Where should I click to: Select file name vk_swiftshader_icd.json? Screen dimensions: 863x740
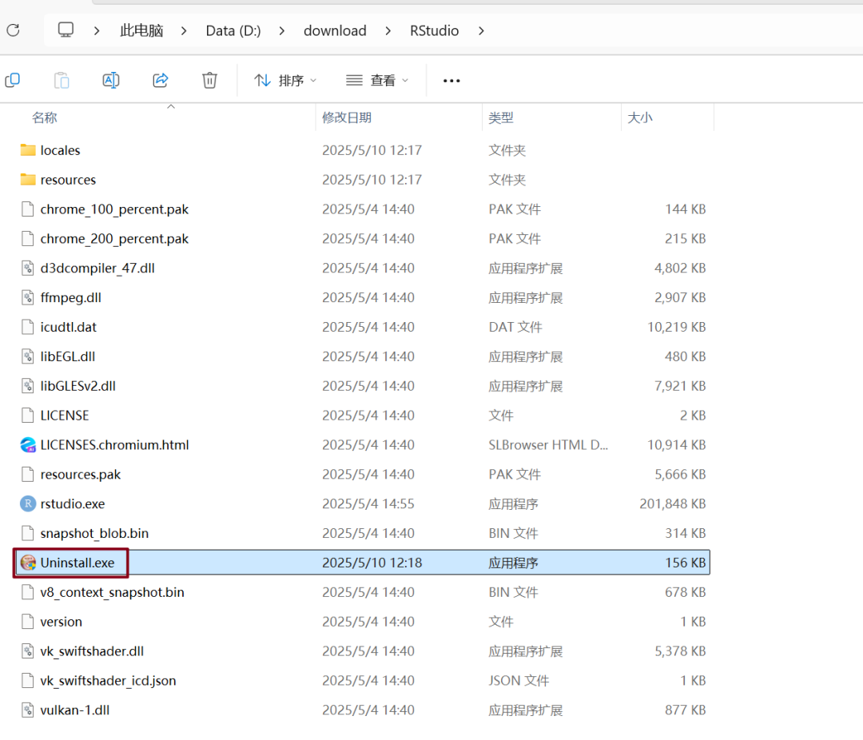click(109, 681)
